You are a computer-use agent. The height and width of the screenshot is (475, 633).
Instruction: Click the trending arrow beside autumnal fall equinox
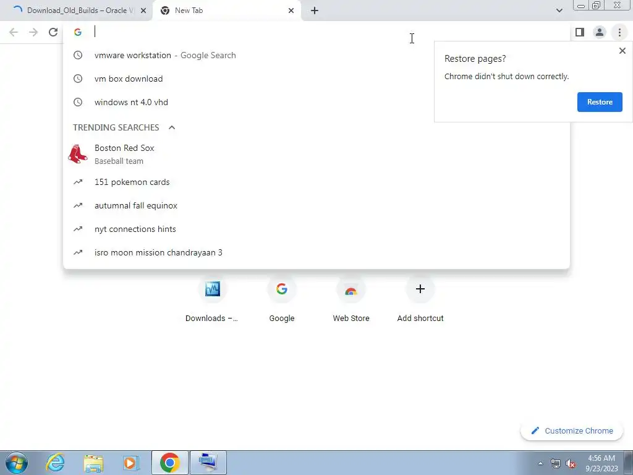point(78,205)
